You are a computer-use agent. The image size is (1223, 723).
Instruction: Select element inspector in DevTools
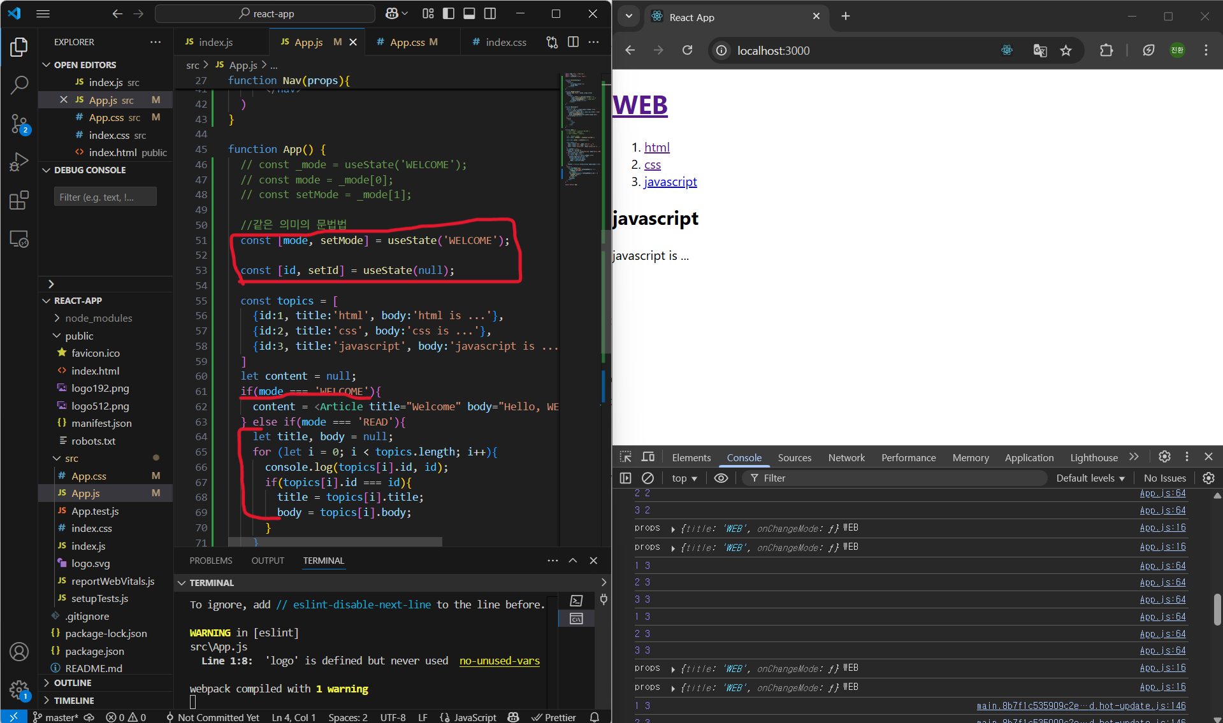[x=626, y=457]
